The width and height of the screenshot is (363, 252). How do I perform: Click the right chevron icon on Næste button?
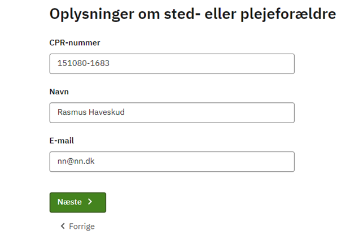(x=90, y=202)
